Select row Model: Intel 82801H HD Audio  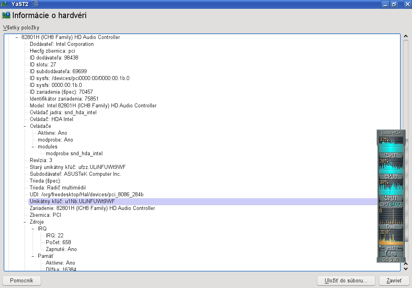[x=93, y=106]
